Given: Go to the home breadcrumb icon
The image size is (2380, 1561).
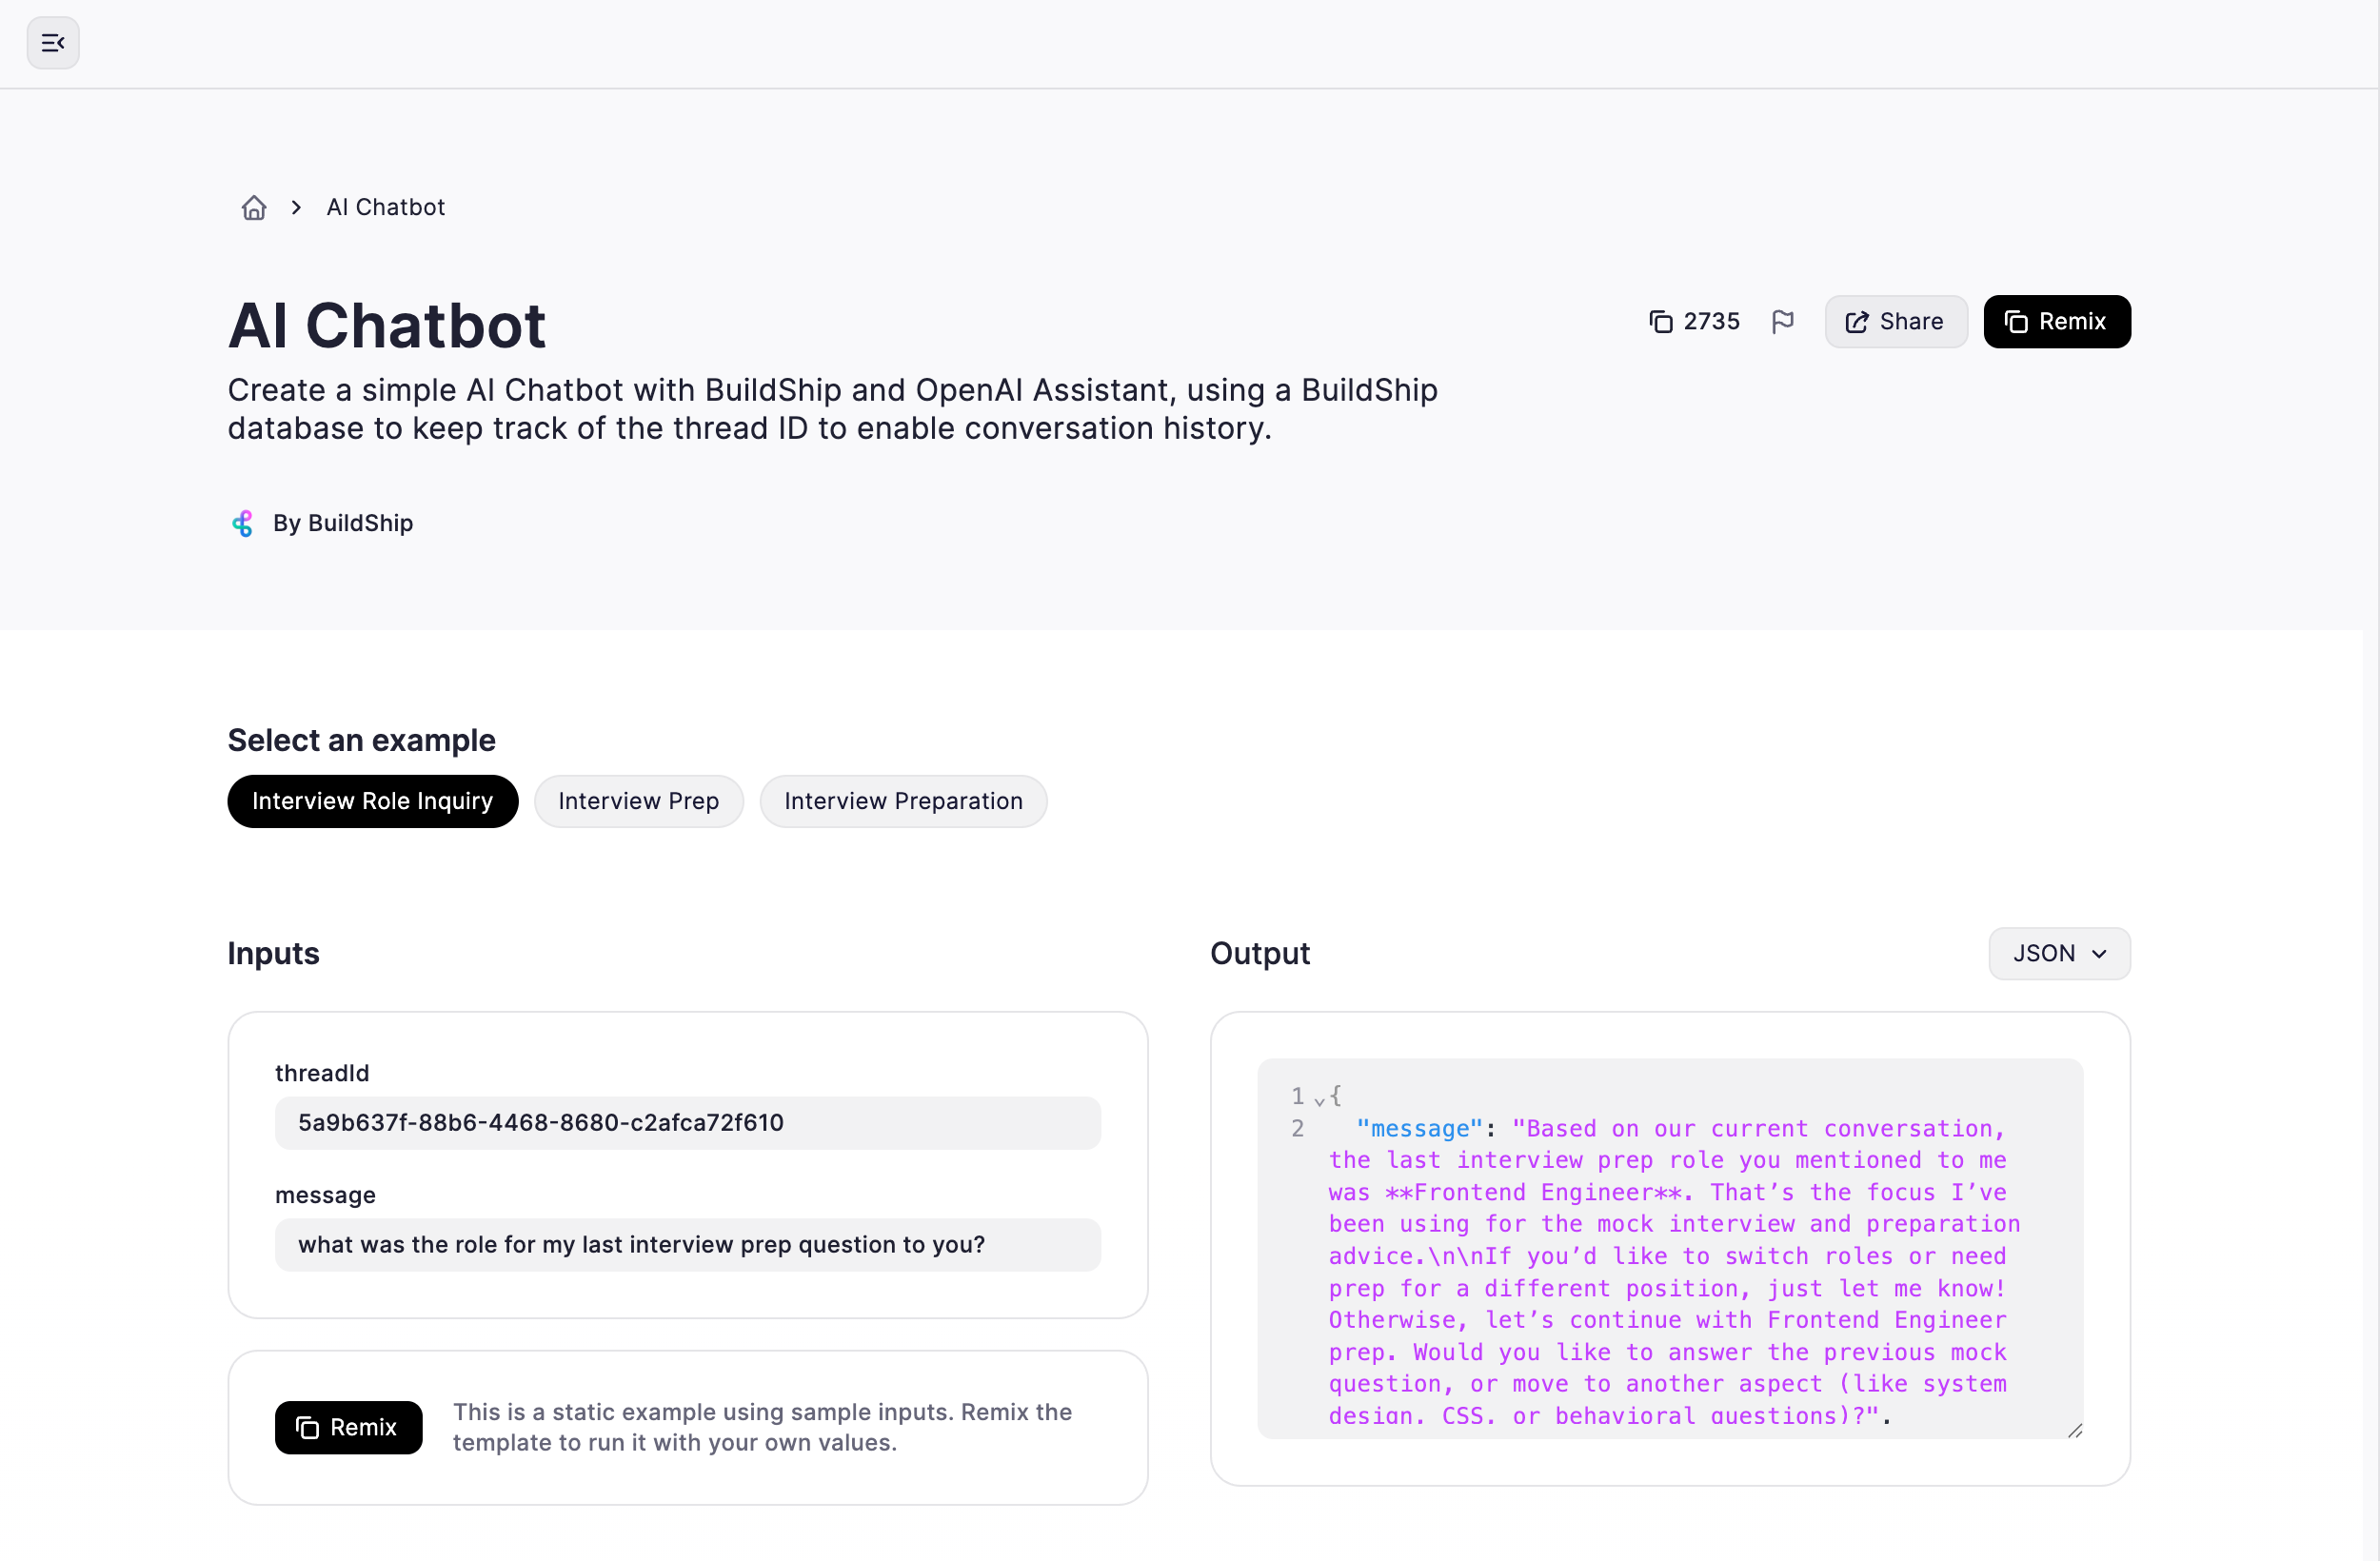Looking at the screenshot, I should pos(254,207).
